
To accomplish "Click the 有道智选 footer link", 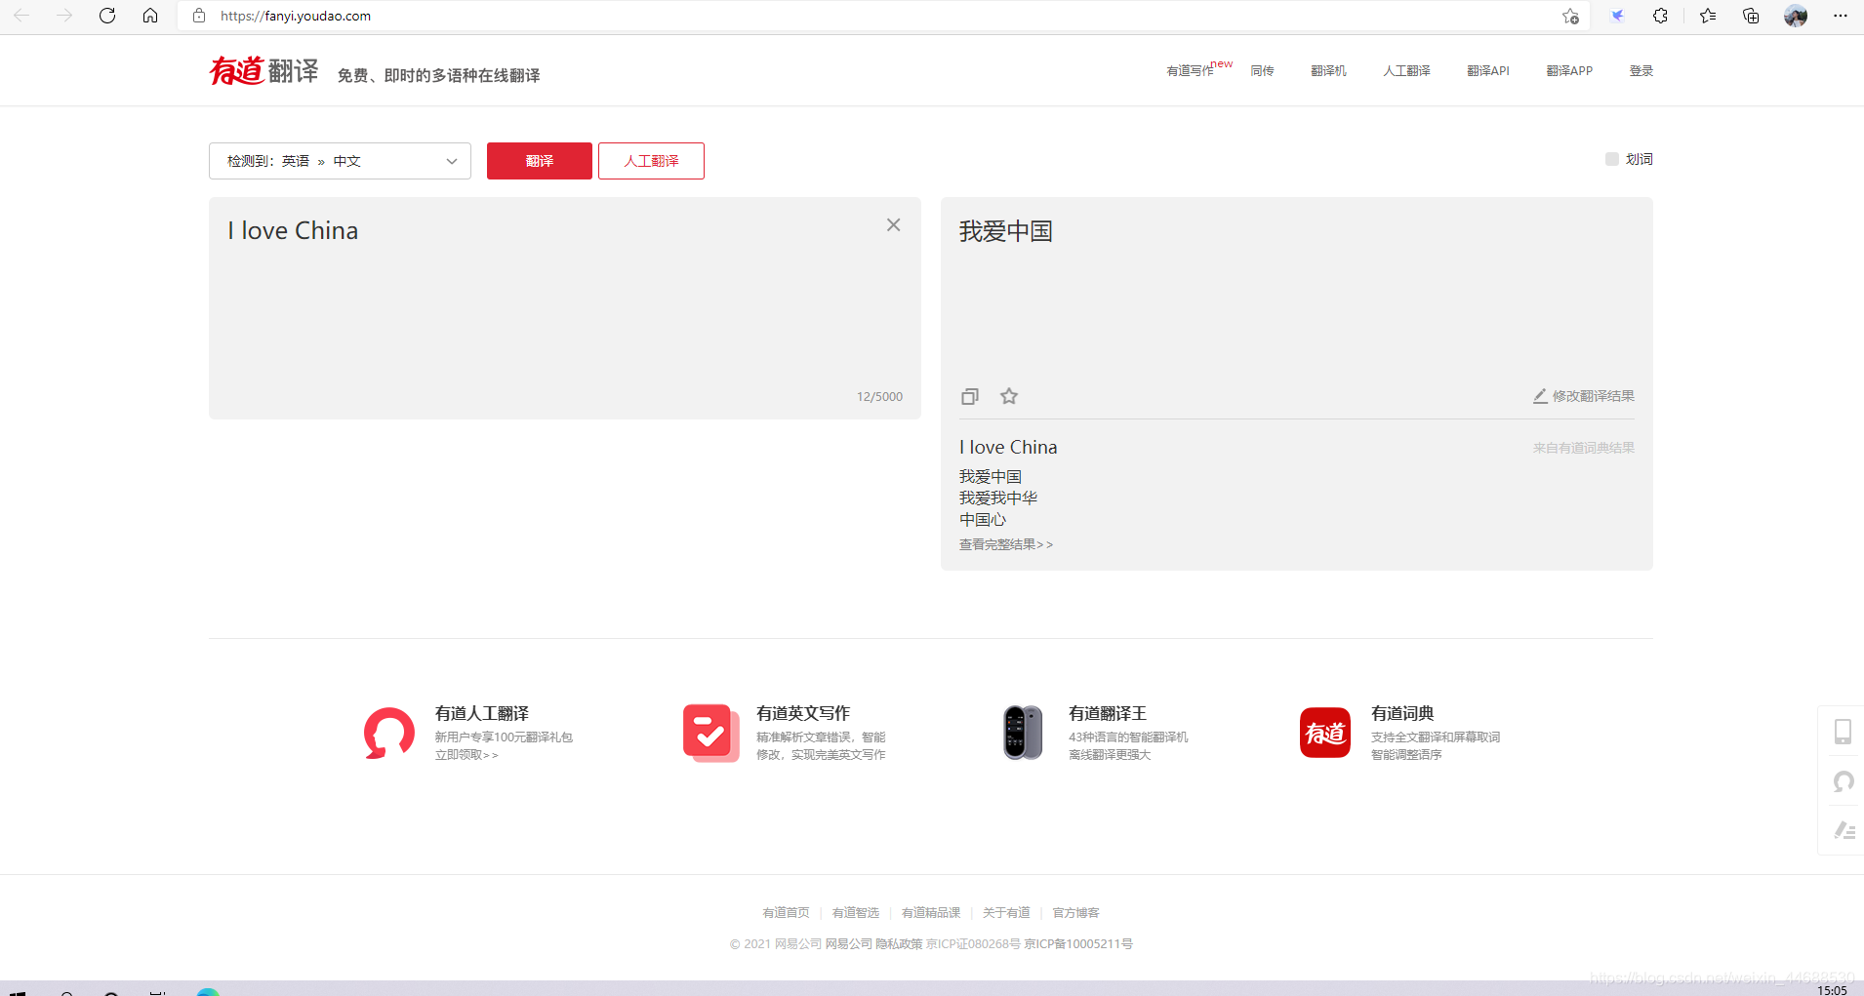I will point(856,912).
